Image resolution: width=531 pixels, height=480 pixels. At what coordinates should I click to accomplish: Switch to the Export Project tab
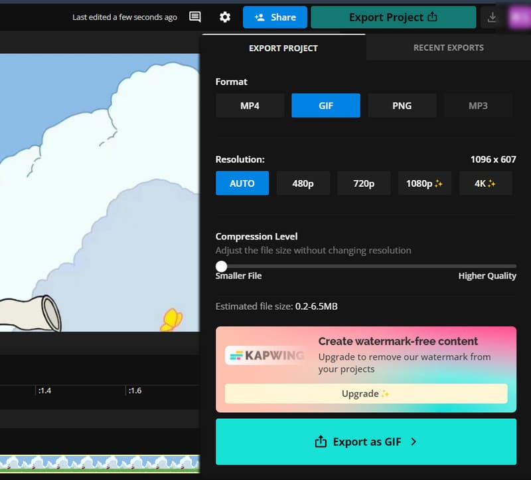pos(283,48)
